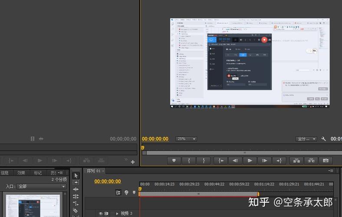Viewport: 342px width, 217px height.
Task: Click 00:01:29:21 on timeline ruler
Action: click(x=289, y=184)
